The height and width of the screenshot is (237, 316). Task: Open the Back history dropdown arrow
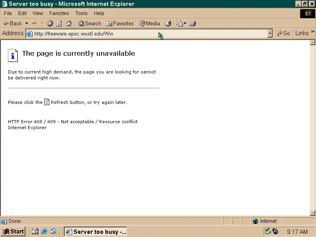click(x=26, y=23)
